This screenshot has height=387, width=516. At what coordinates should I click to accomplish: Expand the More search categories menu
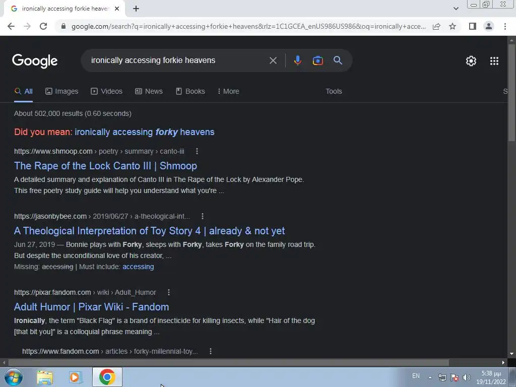[228, 92]
